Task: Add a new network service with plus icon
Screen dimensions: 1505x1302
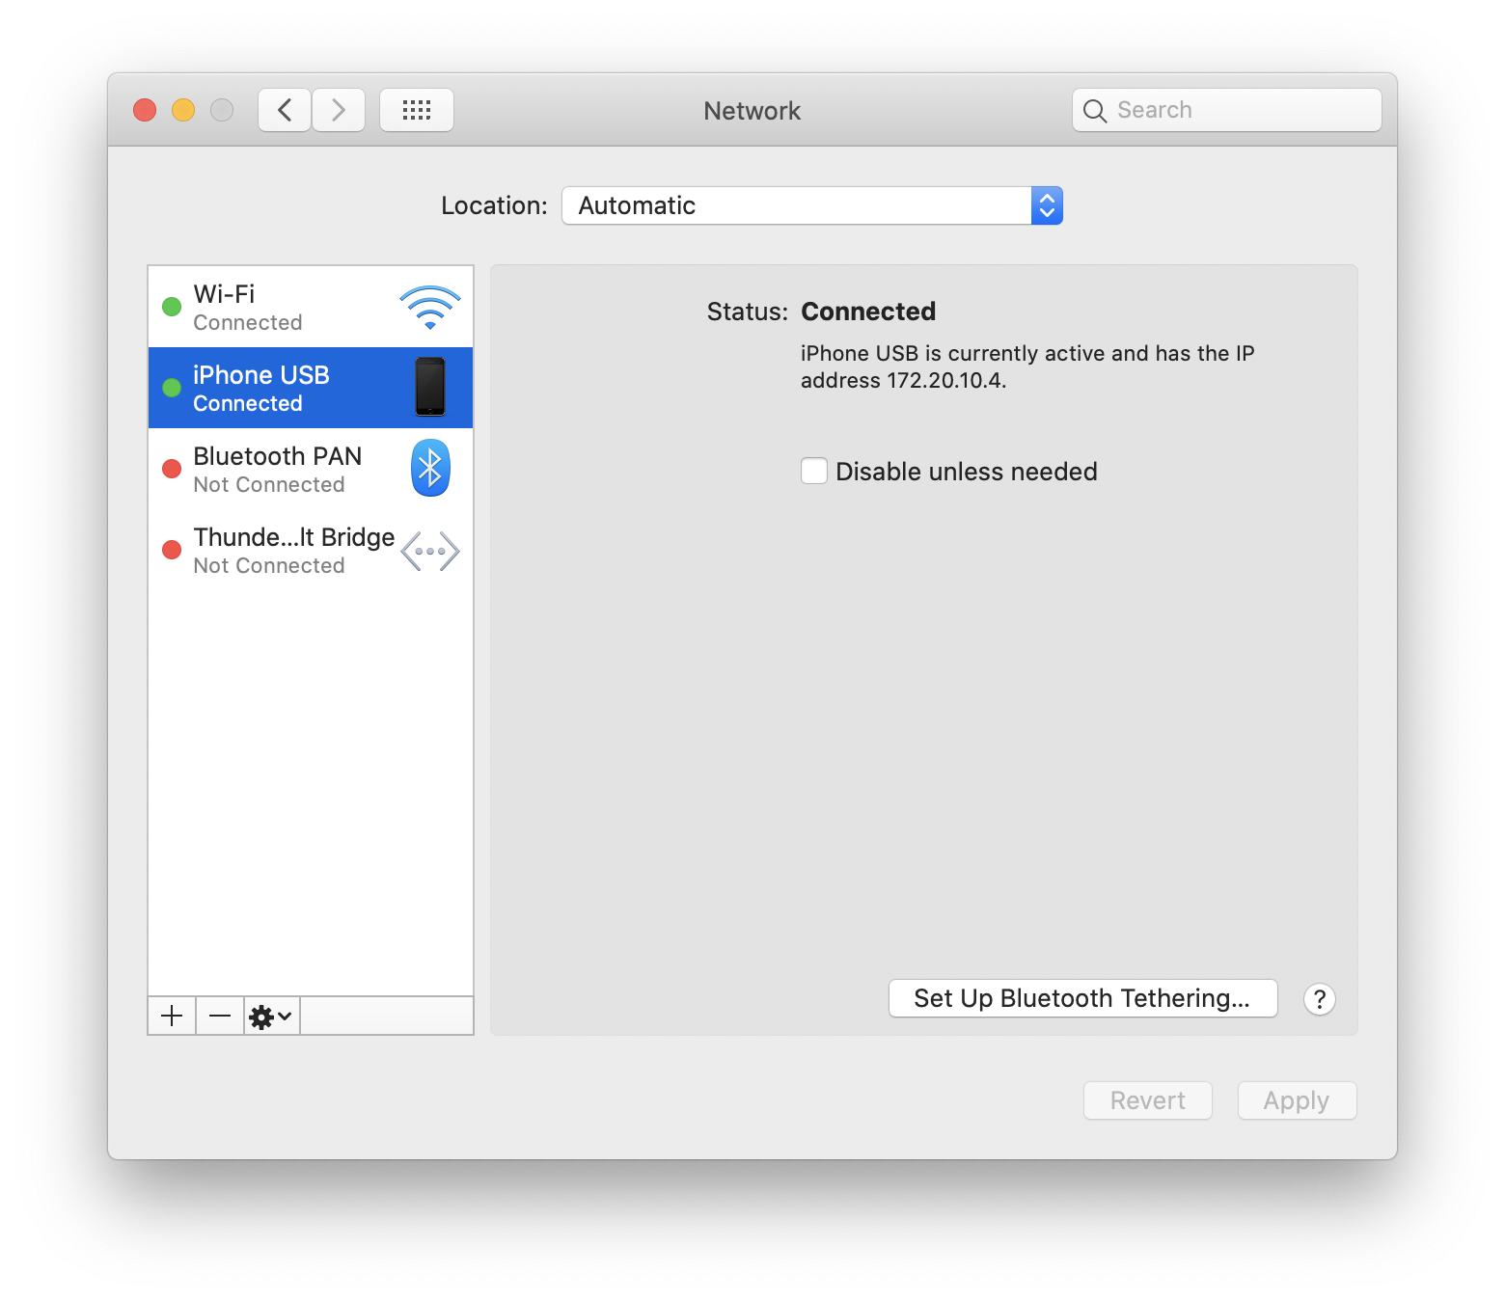Action: pos(171,1015)
